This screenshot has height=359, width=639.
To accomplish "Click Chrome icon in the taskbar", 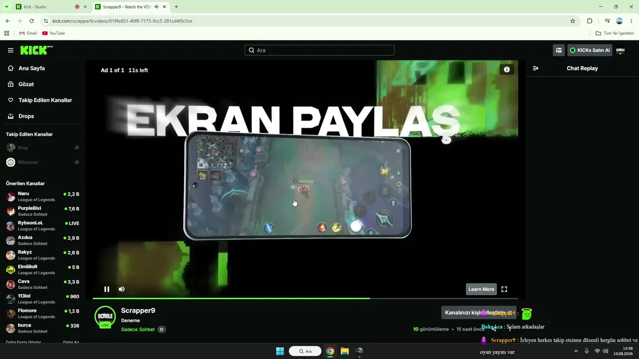I will point(330,351).
